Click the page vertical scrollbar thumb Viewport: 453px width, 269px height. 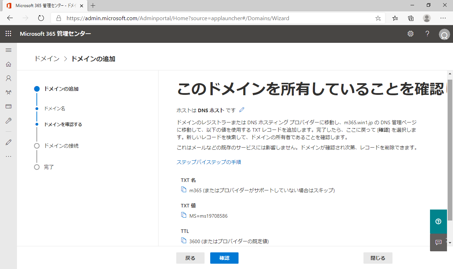tap(450, 150)
